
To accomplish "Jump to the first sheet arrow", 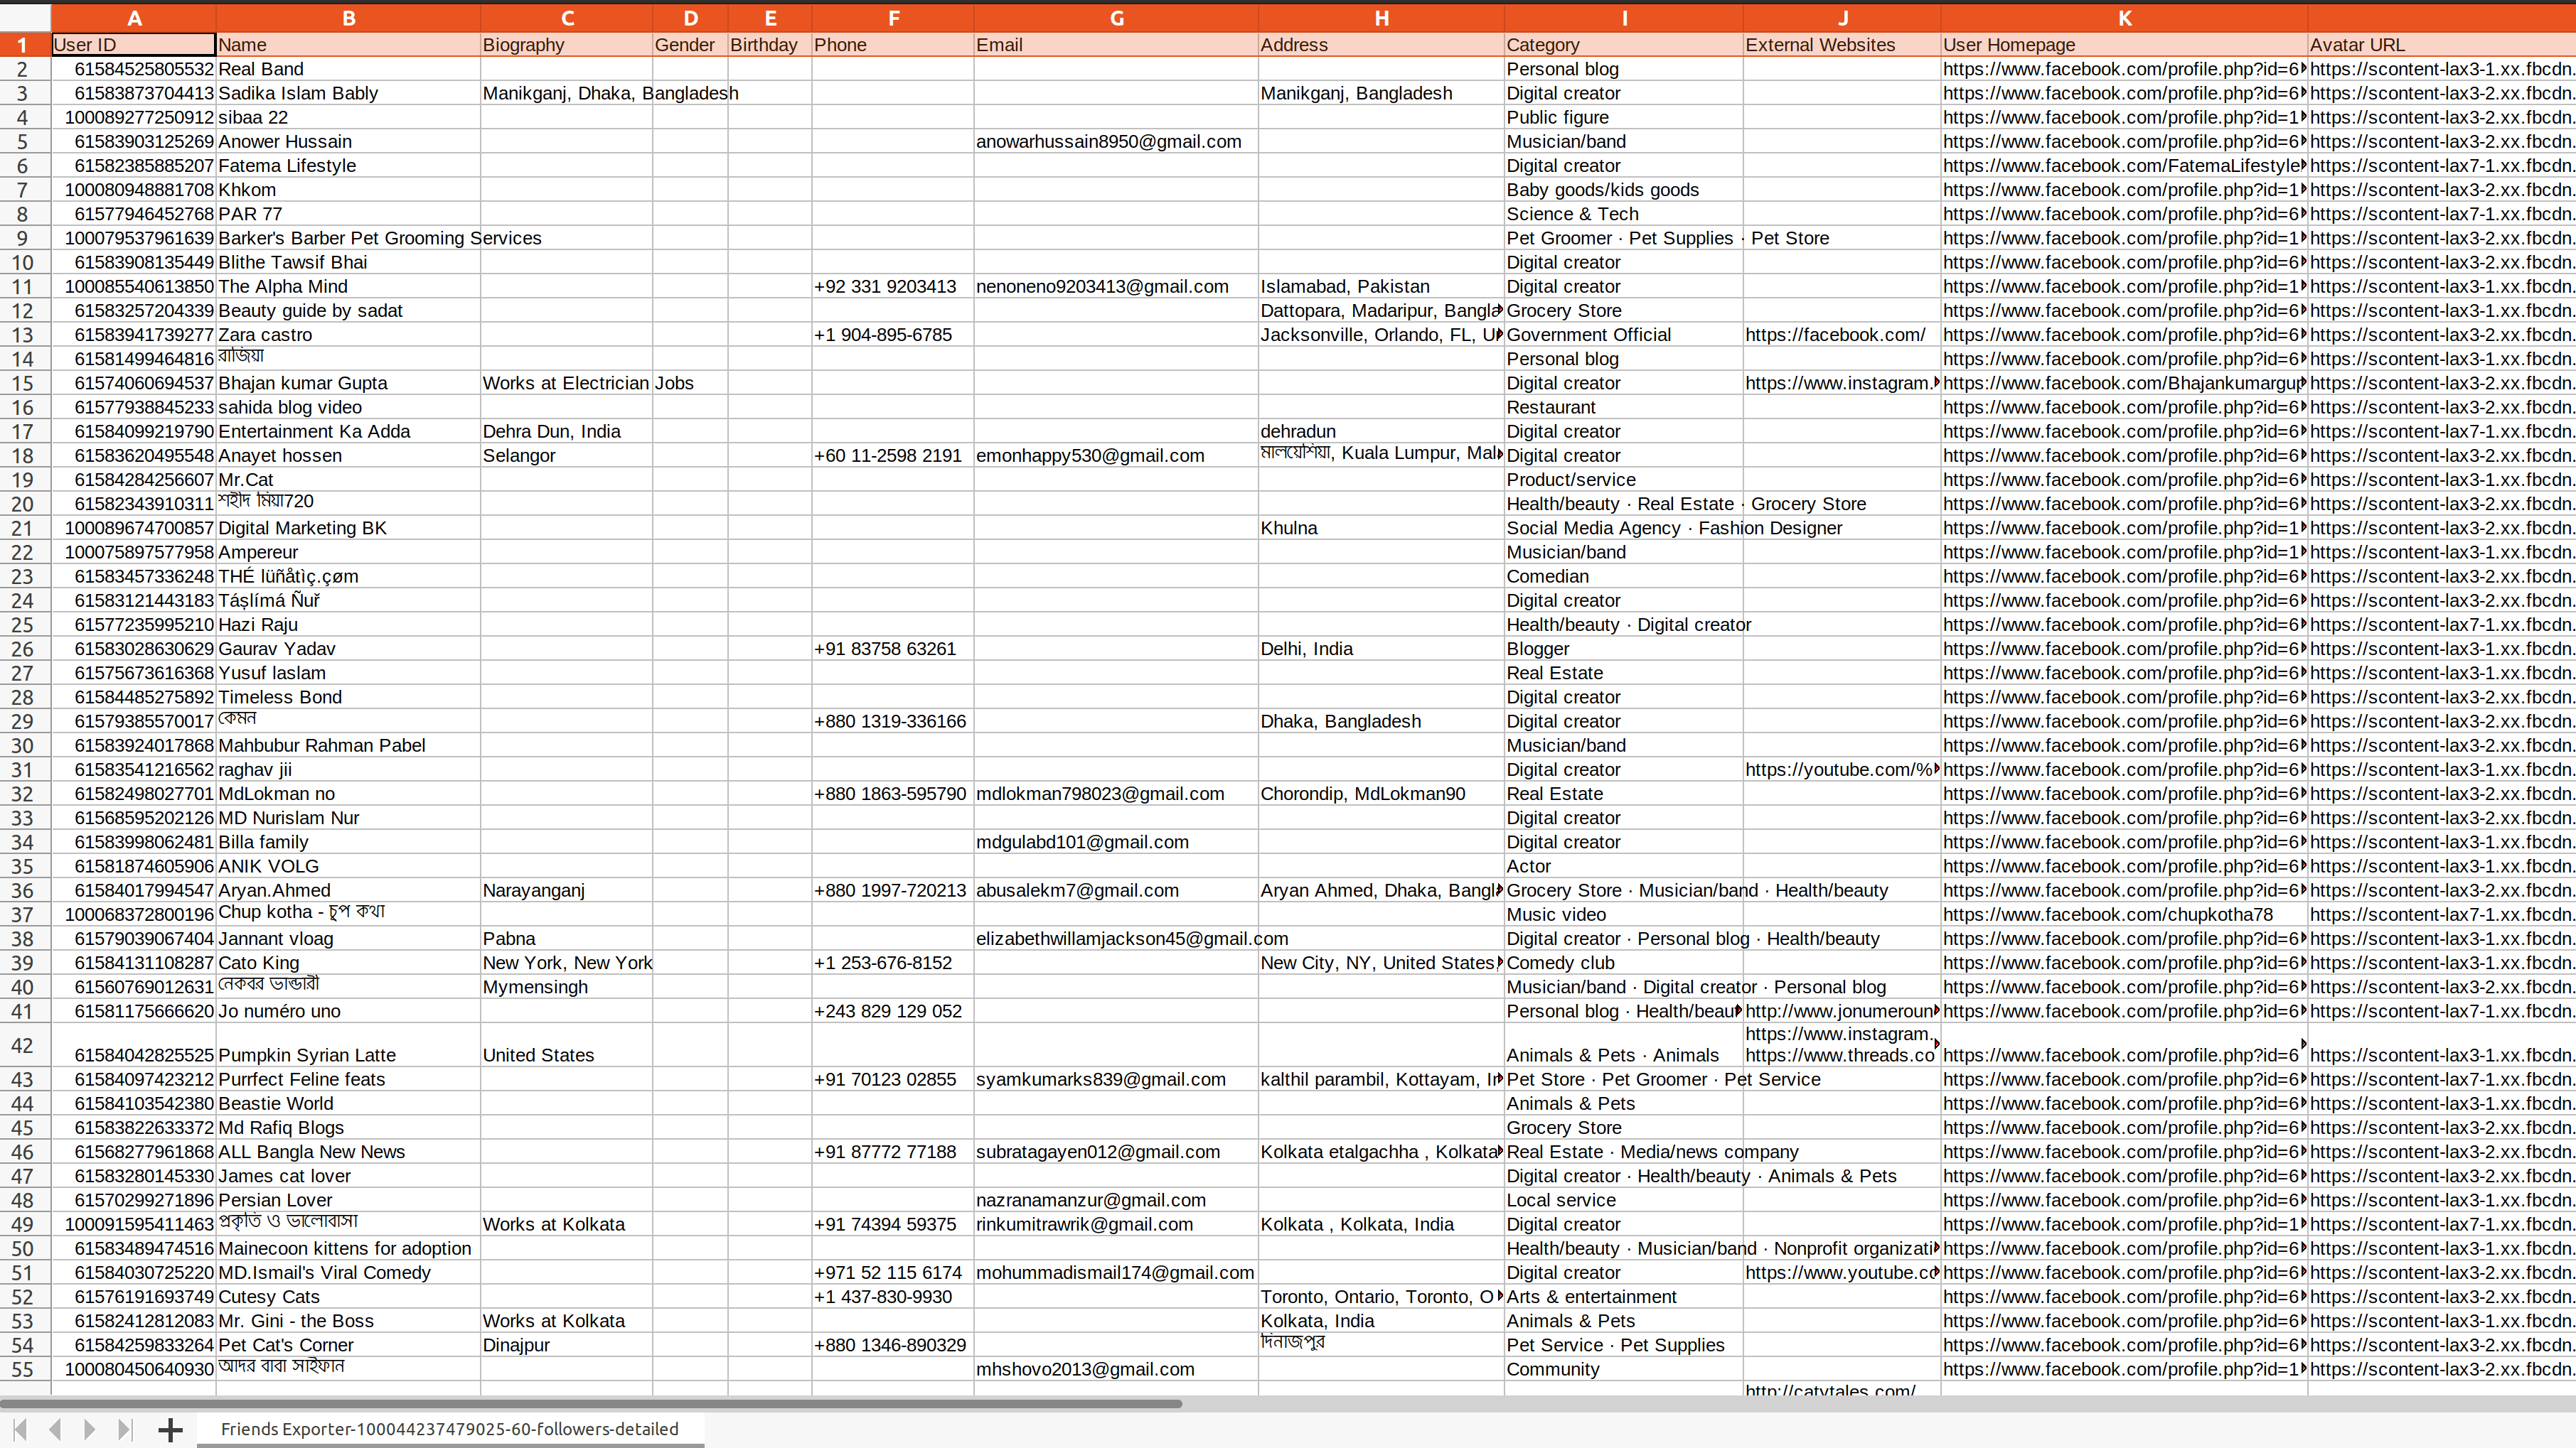I will click(x=20, y=1429).
